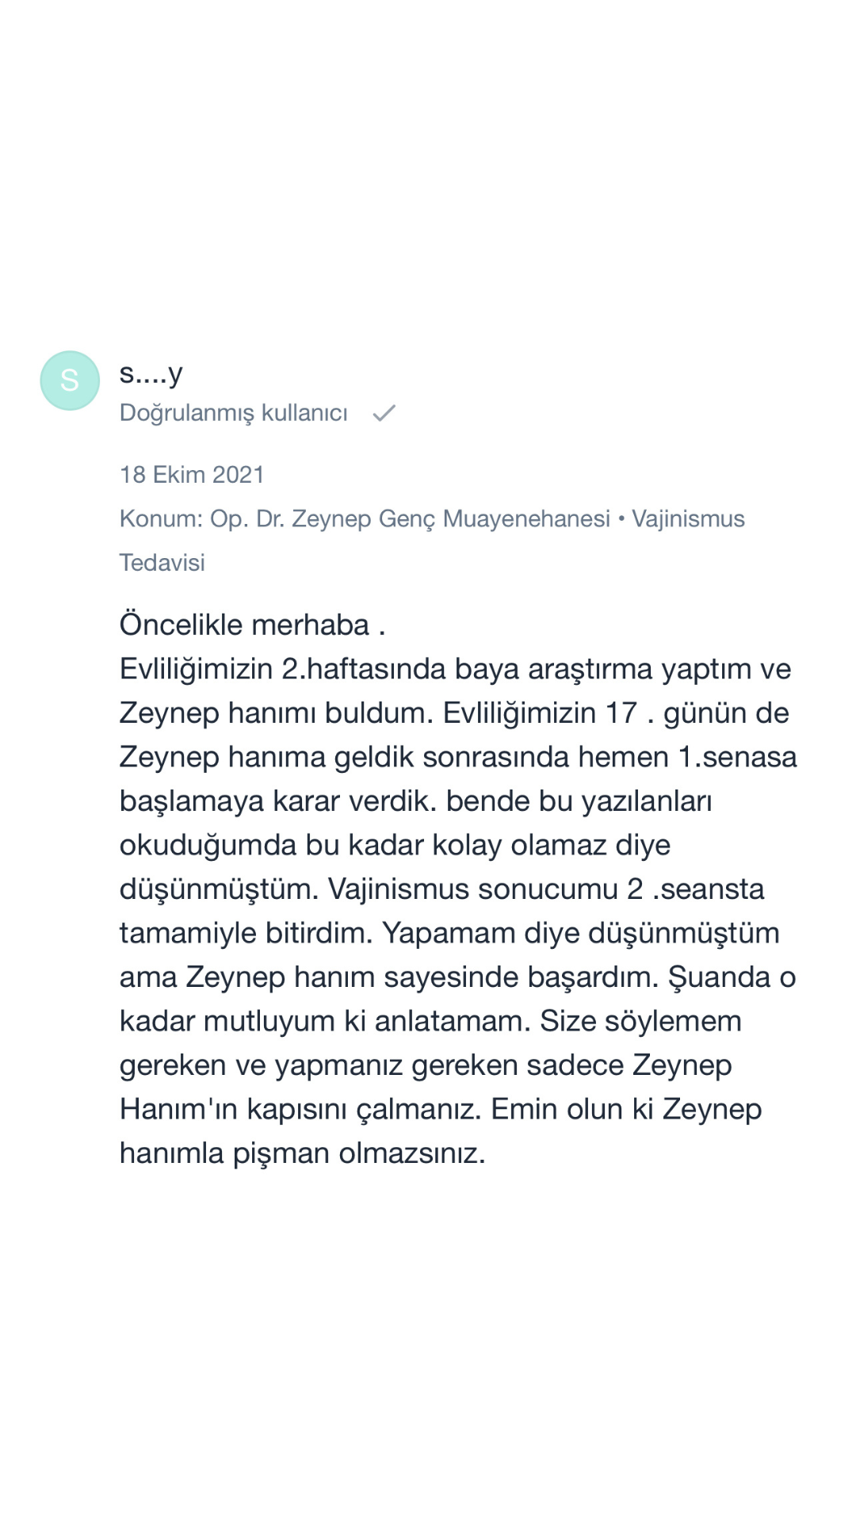Click the line starting tamamiyle bitirdim
Image resolution: width=856 pixels, height=1522 pixels.
pos(449,933)
